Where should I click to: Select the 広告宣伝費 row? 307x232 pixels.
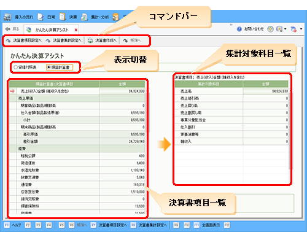[x=77, y=191]
